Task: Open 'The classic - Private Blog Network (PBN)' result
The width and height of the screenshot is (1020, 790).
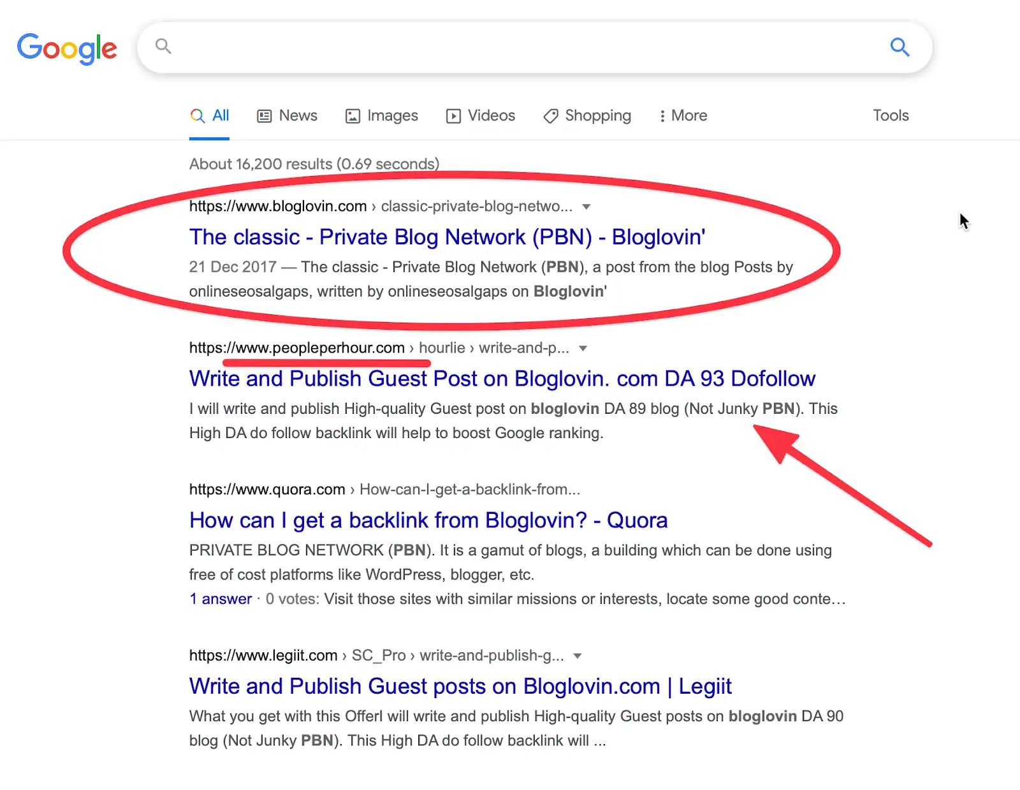Action: [x=447, y=237]
